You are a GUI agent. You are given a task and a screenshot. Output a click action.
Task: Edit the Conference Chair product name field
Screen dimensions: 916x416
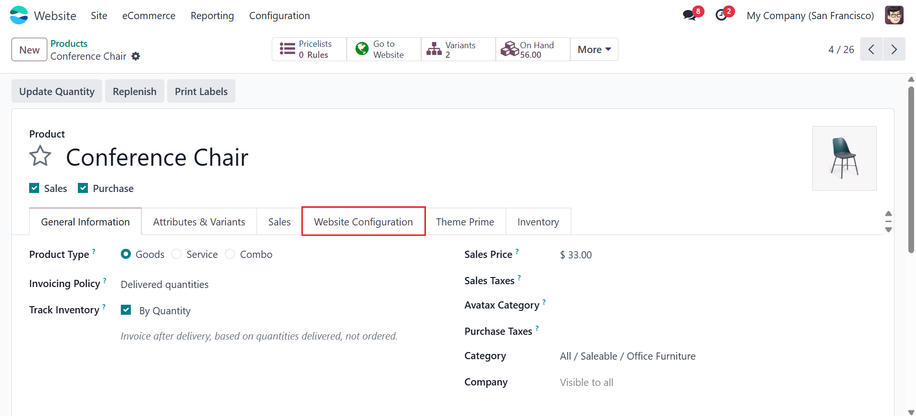coord(157,157)
